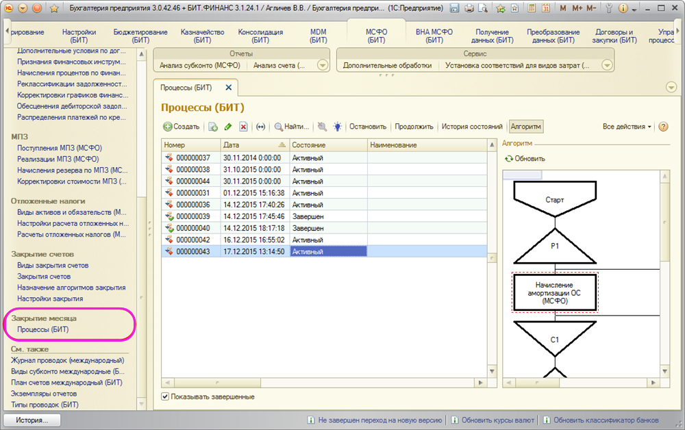Click the red delete mark icon
The width and height of the screenshot is (685, 430).
coord(243,127)
